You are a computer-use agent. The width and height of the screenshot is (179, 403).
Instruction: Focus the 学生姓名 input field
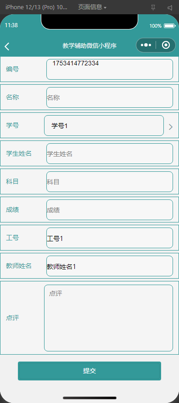pyautogui.click(x=110, y=154)
